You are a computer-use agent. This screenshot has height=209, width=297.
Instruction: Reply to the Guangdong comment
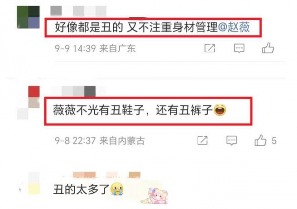click(239, 48)
